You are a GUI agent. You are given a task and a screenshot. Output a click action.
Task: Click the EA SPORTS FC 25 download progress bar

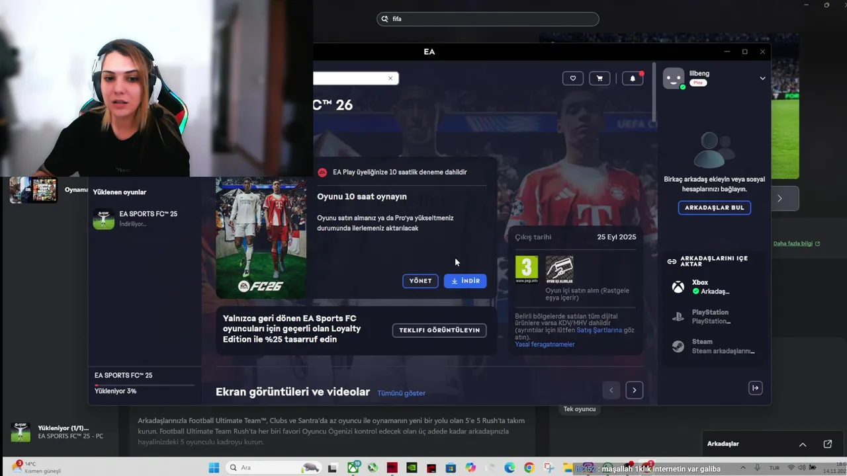[x=144, y=385]
